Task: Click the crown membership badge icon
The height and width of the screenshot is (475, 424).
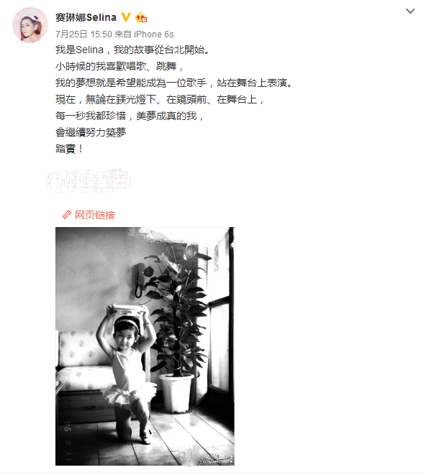Action: [x=141, y=17]
